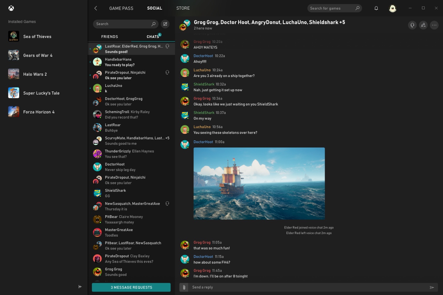Image resolution: width=443 pixels, height=295 pixels.
Task: Launch Sea of Thieves from installed games
Action: click(37, 36)
